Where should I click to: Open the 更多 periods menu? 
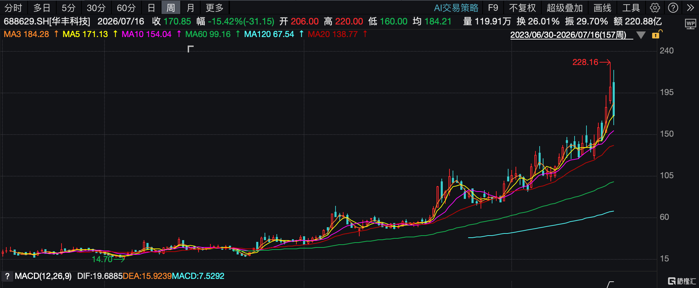[x=214, y=8]
